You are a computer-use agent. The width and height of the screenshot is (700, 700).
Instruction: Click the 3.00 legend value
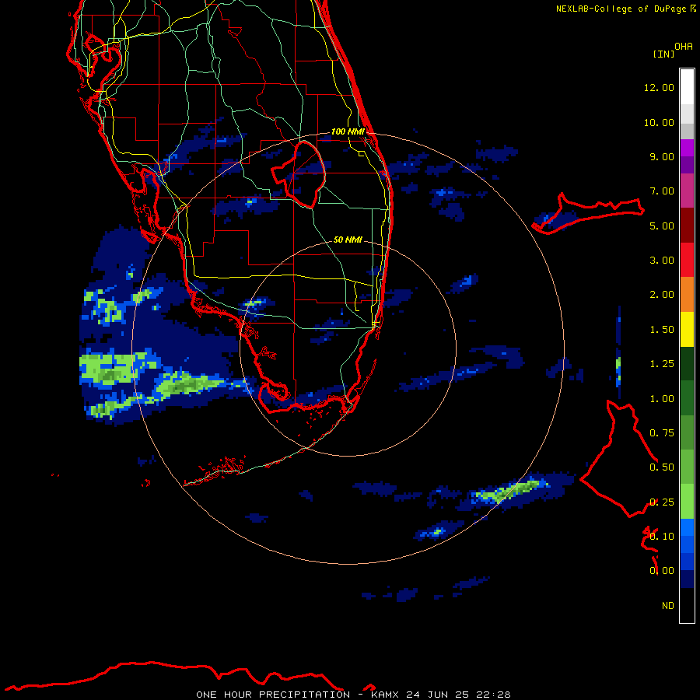[662, 261]
